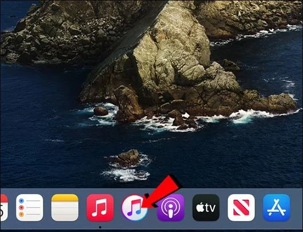Open the purple Podcasts app
This screenshot has height=232, width=303.
(170, 207)
